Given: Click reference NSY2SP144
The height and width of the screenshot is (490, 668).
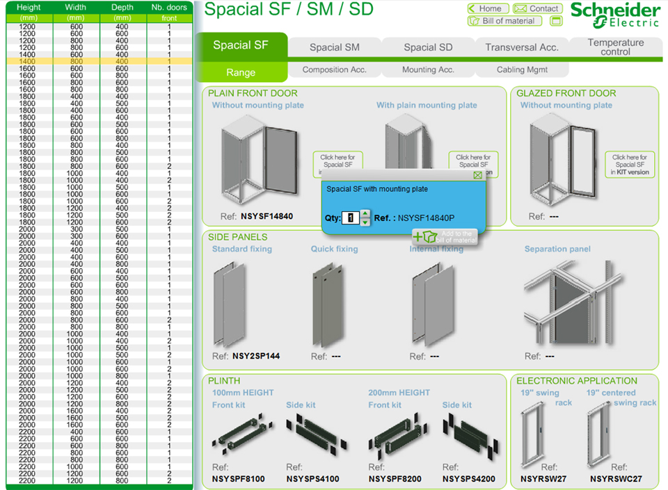Looking at the screenshot, I should [256, 356].
